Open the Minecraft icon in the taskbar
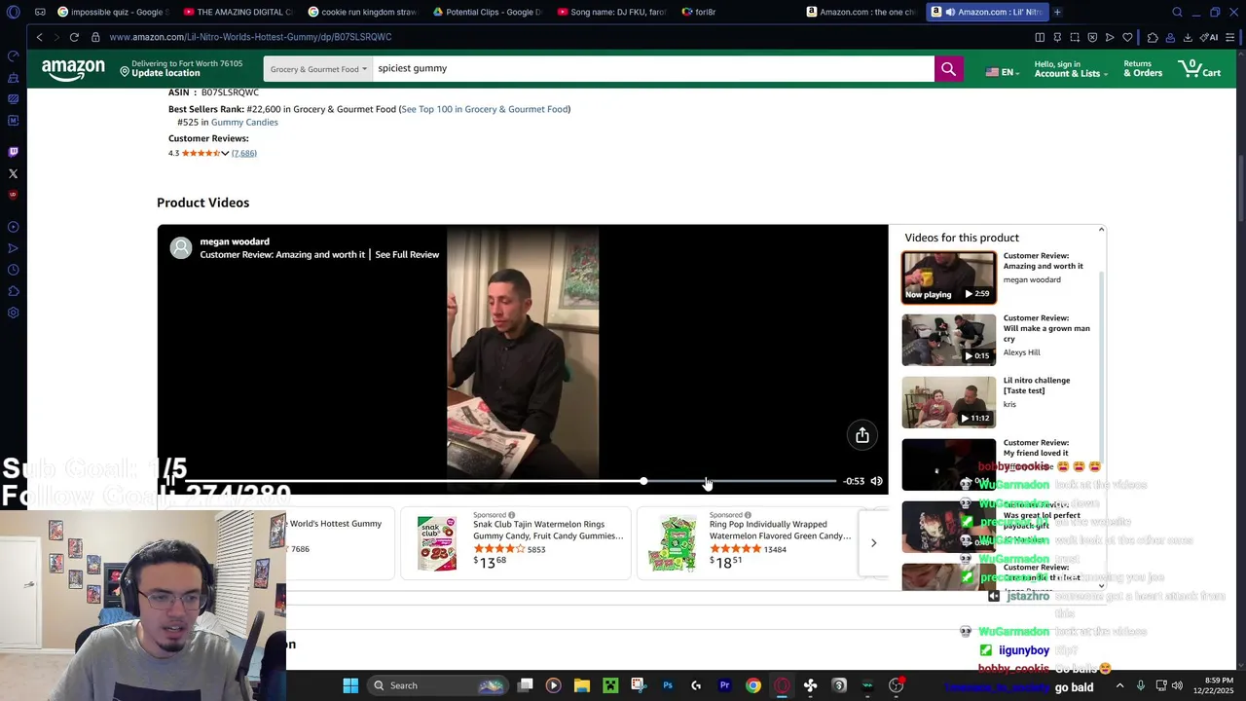This screenshot has width=1246, height=701. coord(610,685)
